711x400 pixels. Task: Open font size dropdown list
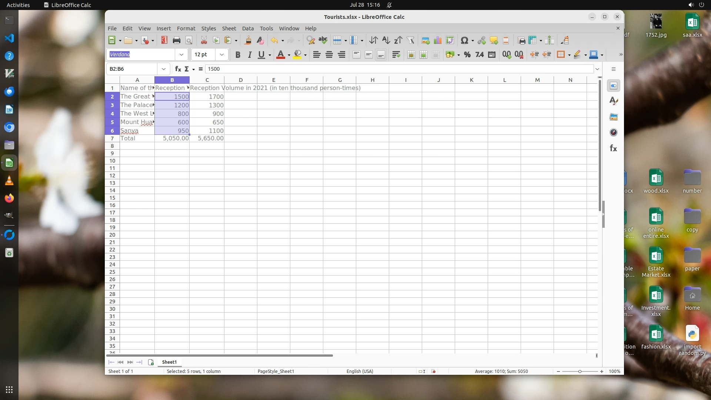point(221,55)
